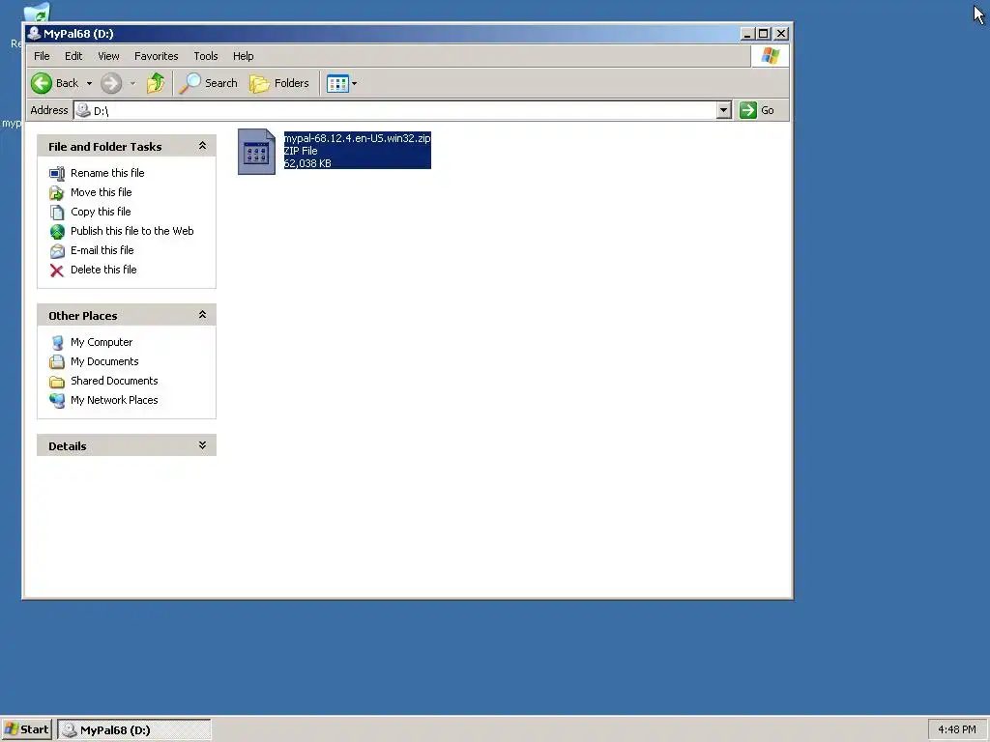Toggle the Folders pane button
This screenshot has height=742, width=990.
pos(279,83)
